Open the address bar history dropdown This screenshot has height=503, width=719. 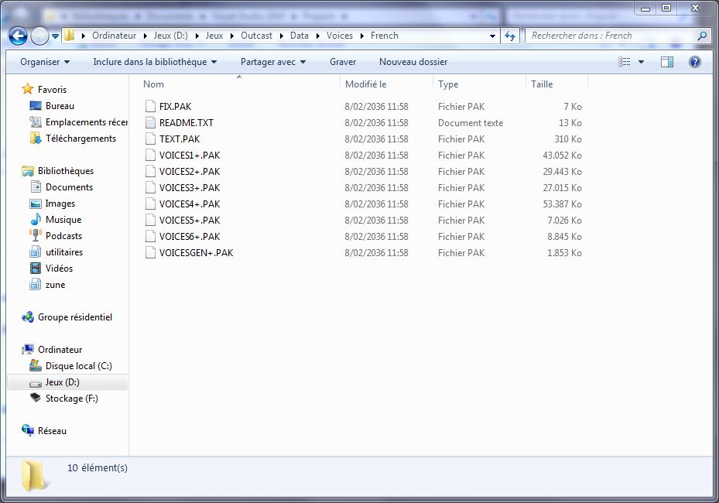492,36
